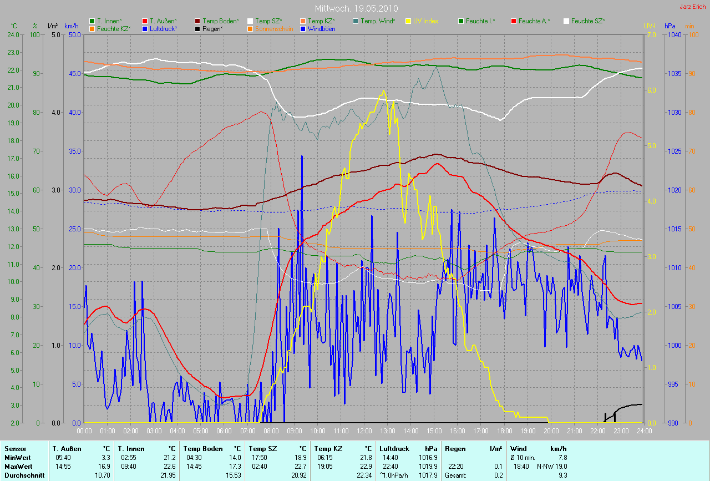This screenshot has height=481, width=710.
Task: Select the "N-NW 19.0" wind gust value
Action: [x=552, y=467]
